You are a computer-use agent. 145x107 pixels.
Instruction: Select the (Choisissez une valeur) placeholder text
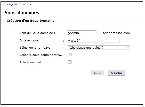86,48
